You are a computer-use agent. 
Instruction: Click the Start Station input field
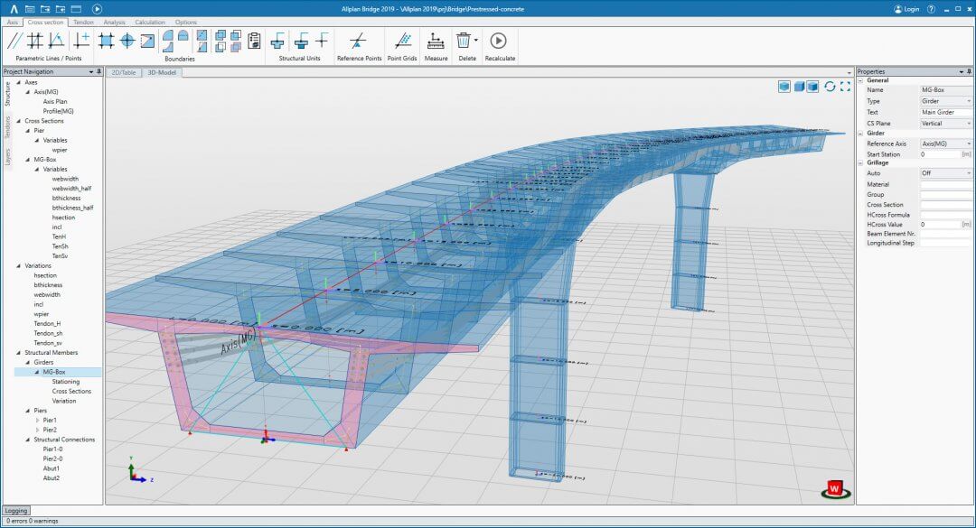[940, 153]
